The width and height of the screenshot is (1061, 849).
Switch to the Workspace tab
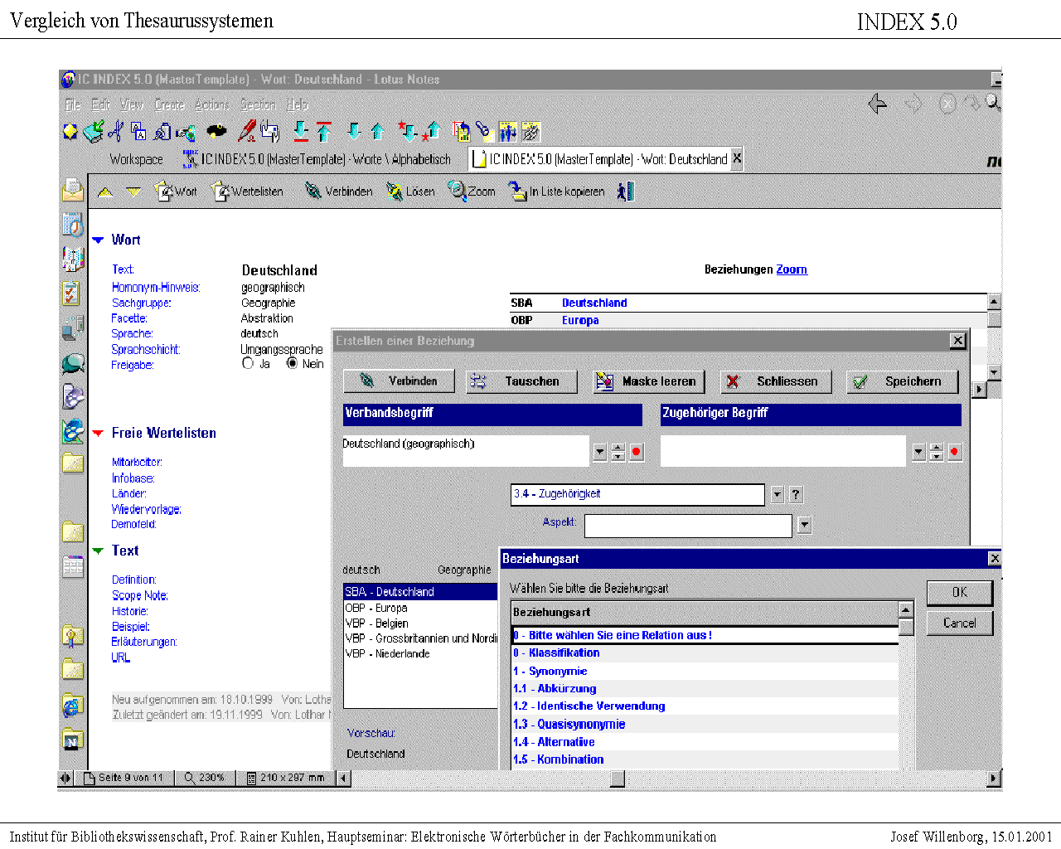click(136, 159)
